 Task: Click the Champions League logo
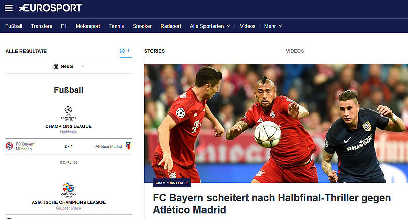[68, 114]
